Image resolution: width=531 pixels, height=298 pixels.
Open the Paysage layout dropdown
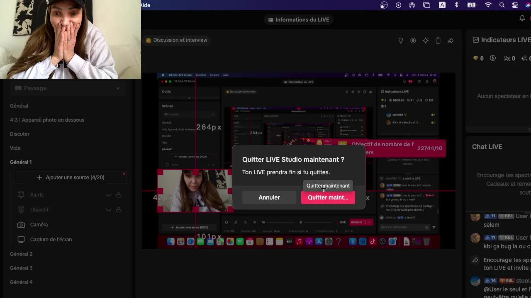coord(67,88)
